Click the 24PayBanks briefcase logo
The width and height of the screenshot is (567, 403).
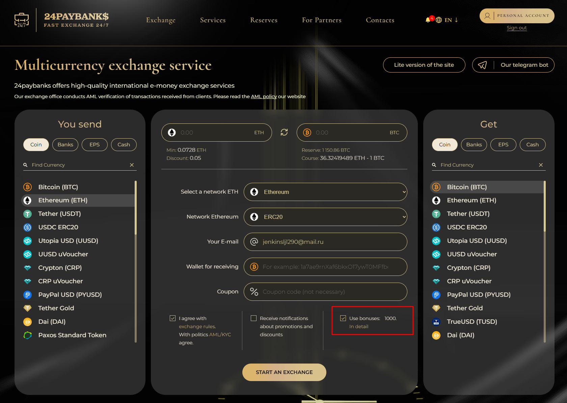coord(22,20)
